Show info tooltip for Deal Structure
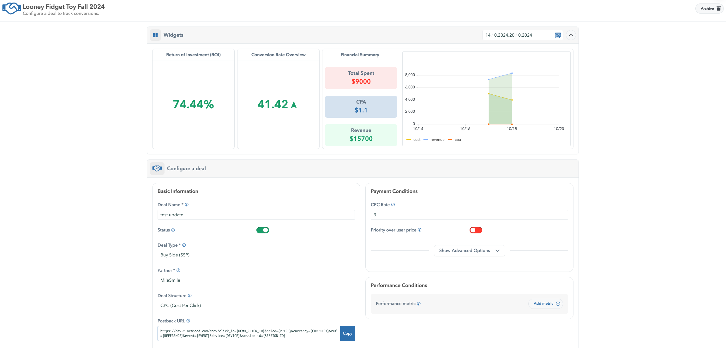726x348 pixels. (190, 296)
